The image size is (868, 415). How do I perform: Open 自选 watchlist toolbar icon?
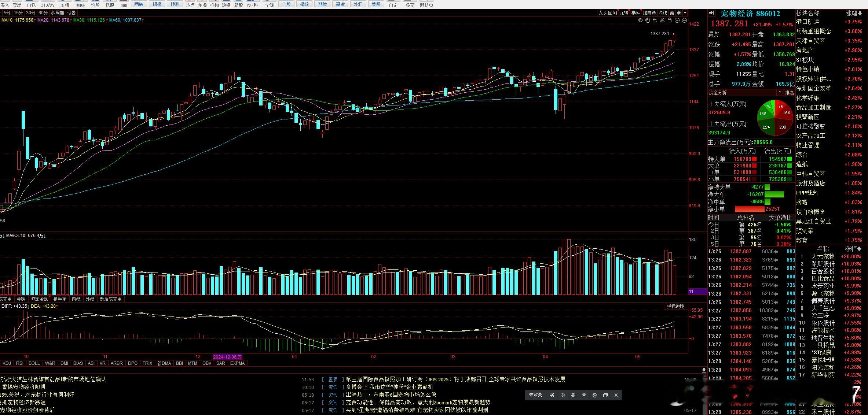[32, 4]
